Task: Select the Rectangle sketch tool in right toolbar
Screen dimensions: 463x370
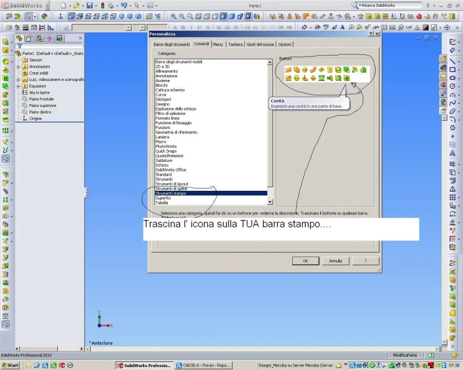Action: pos(452,69)
